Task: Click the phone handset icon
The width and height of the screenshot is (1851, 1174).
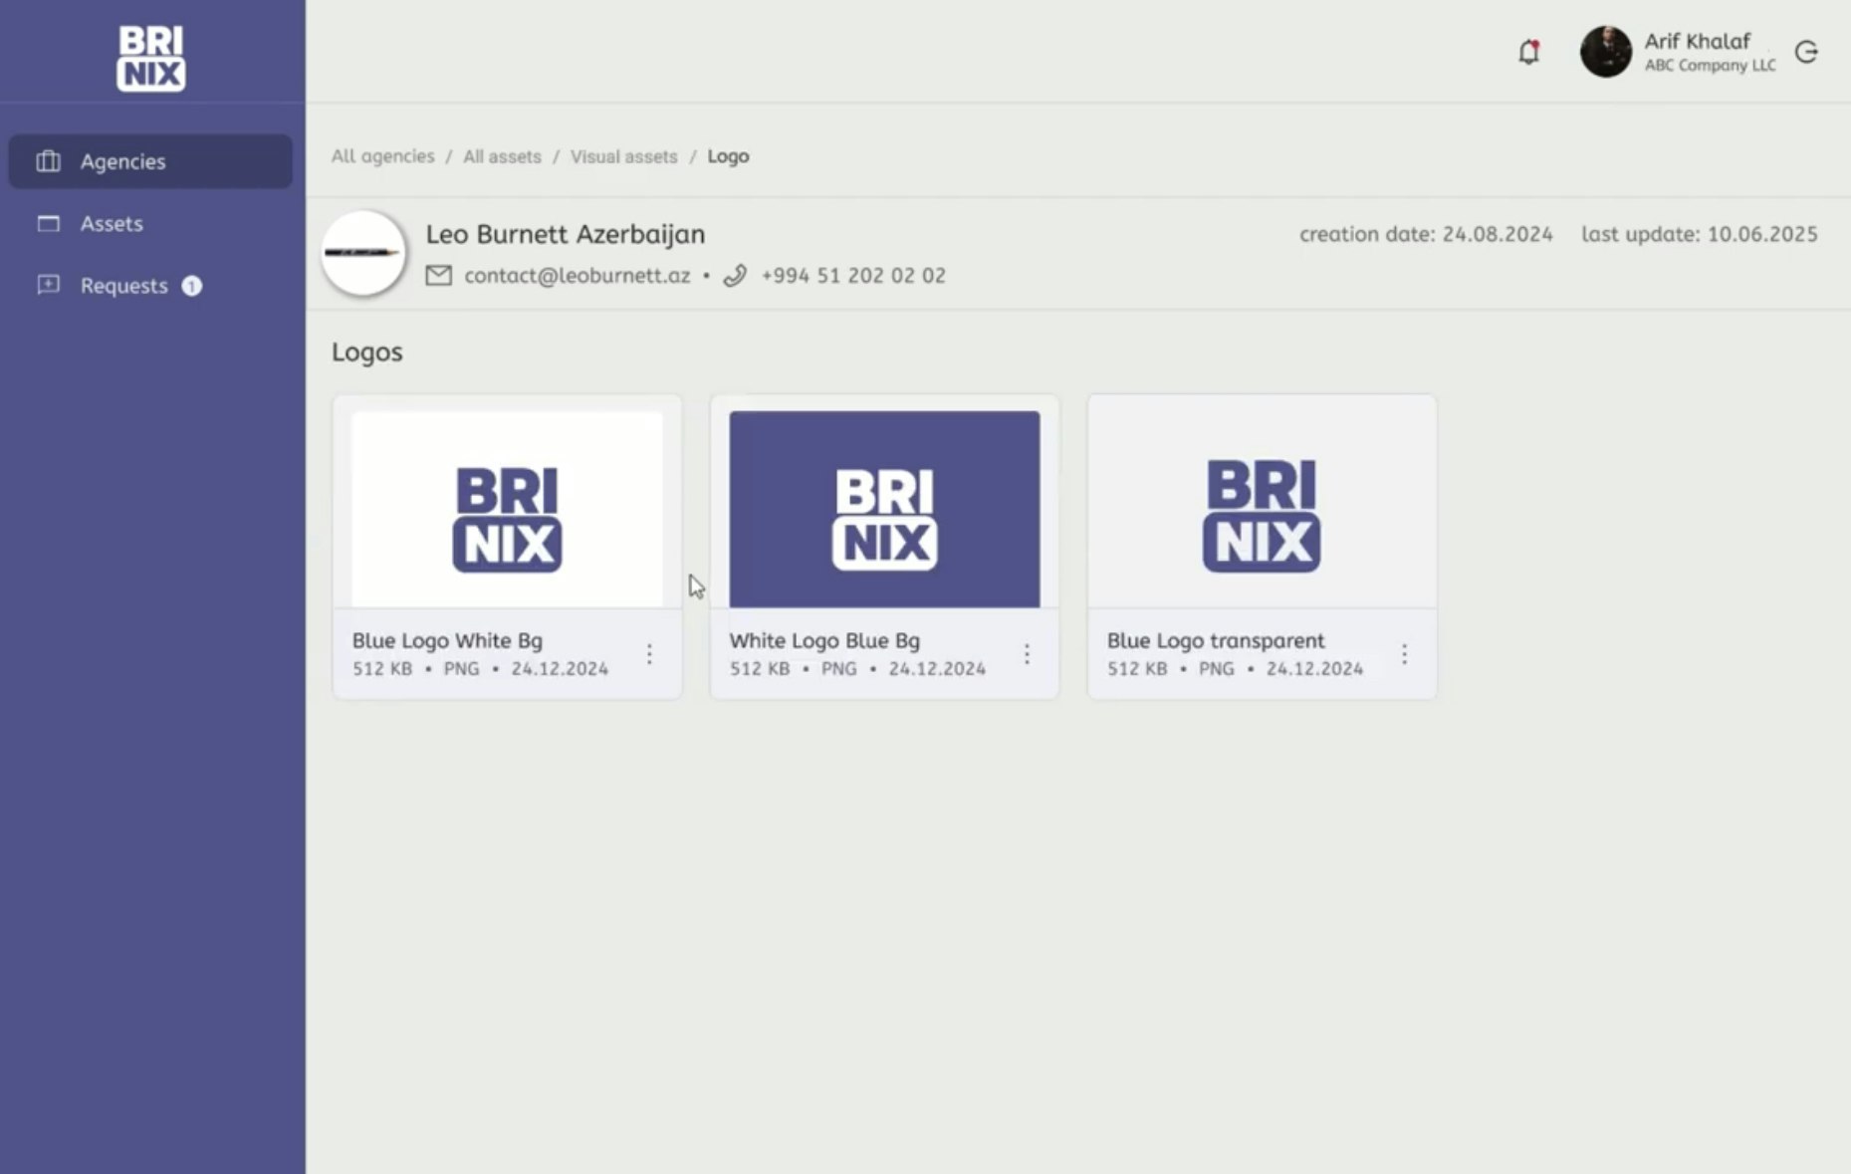Action: point(735,276)
